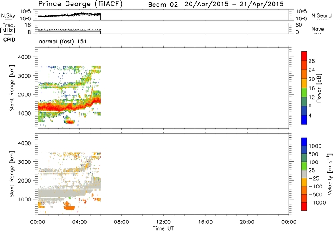Click the -100 label on Velocity colorbar
Screen dimensions: 334x231
click(315, 186)
